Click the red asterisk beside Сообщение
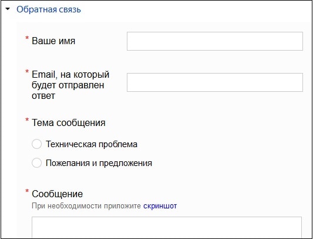 click(27, 191)
